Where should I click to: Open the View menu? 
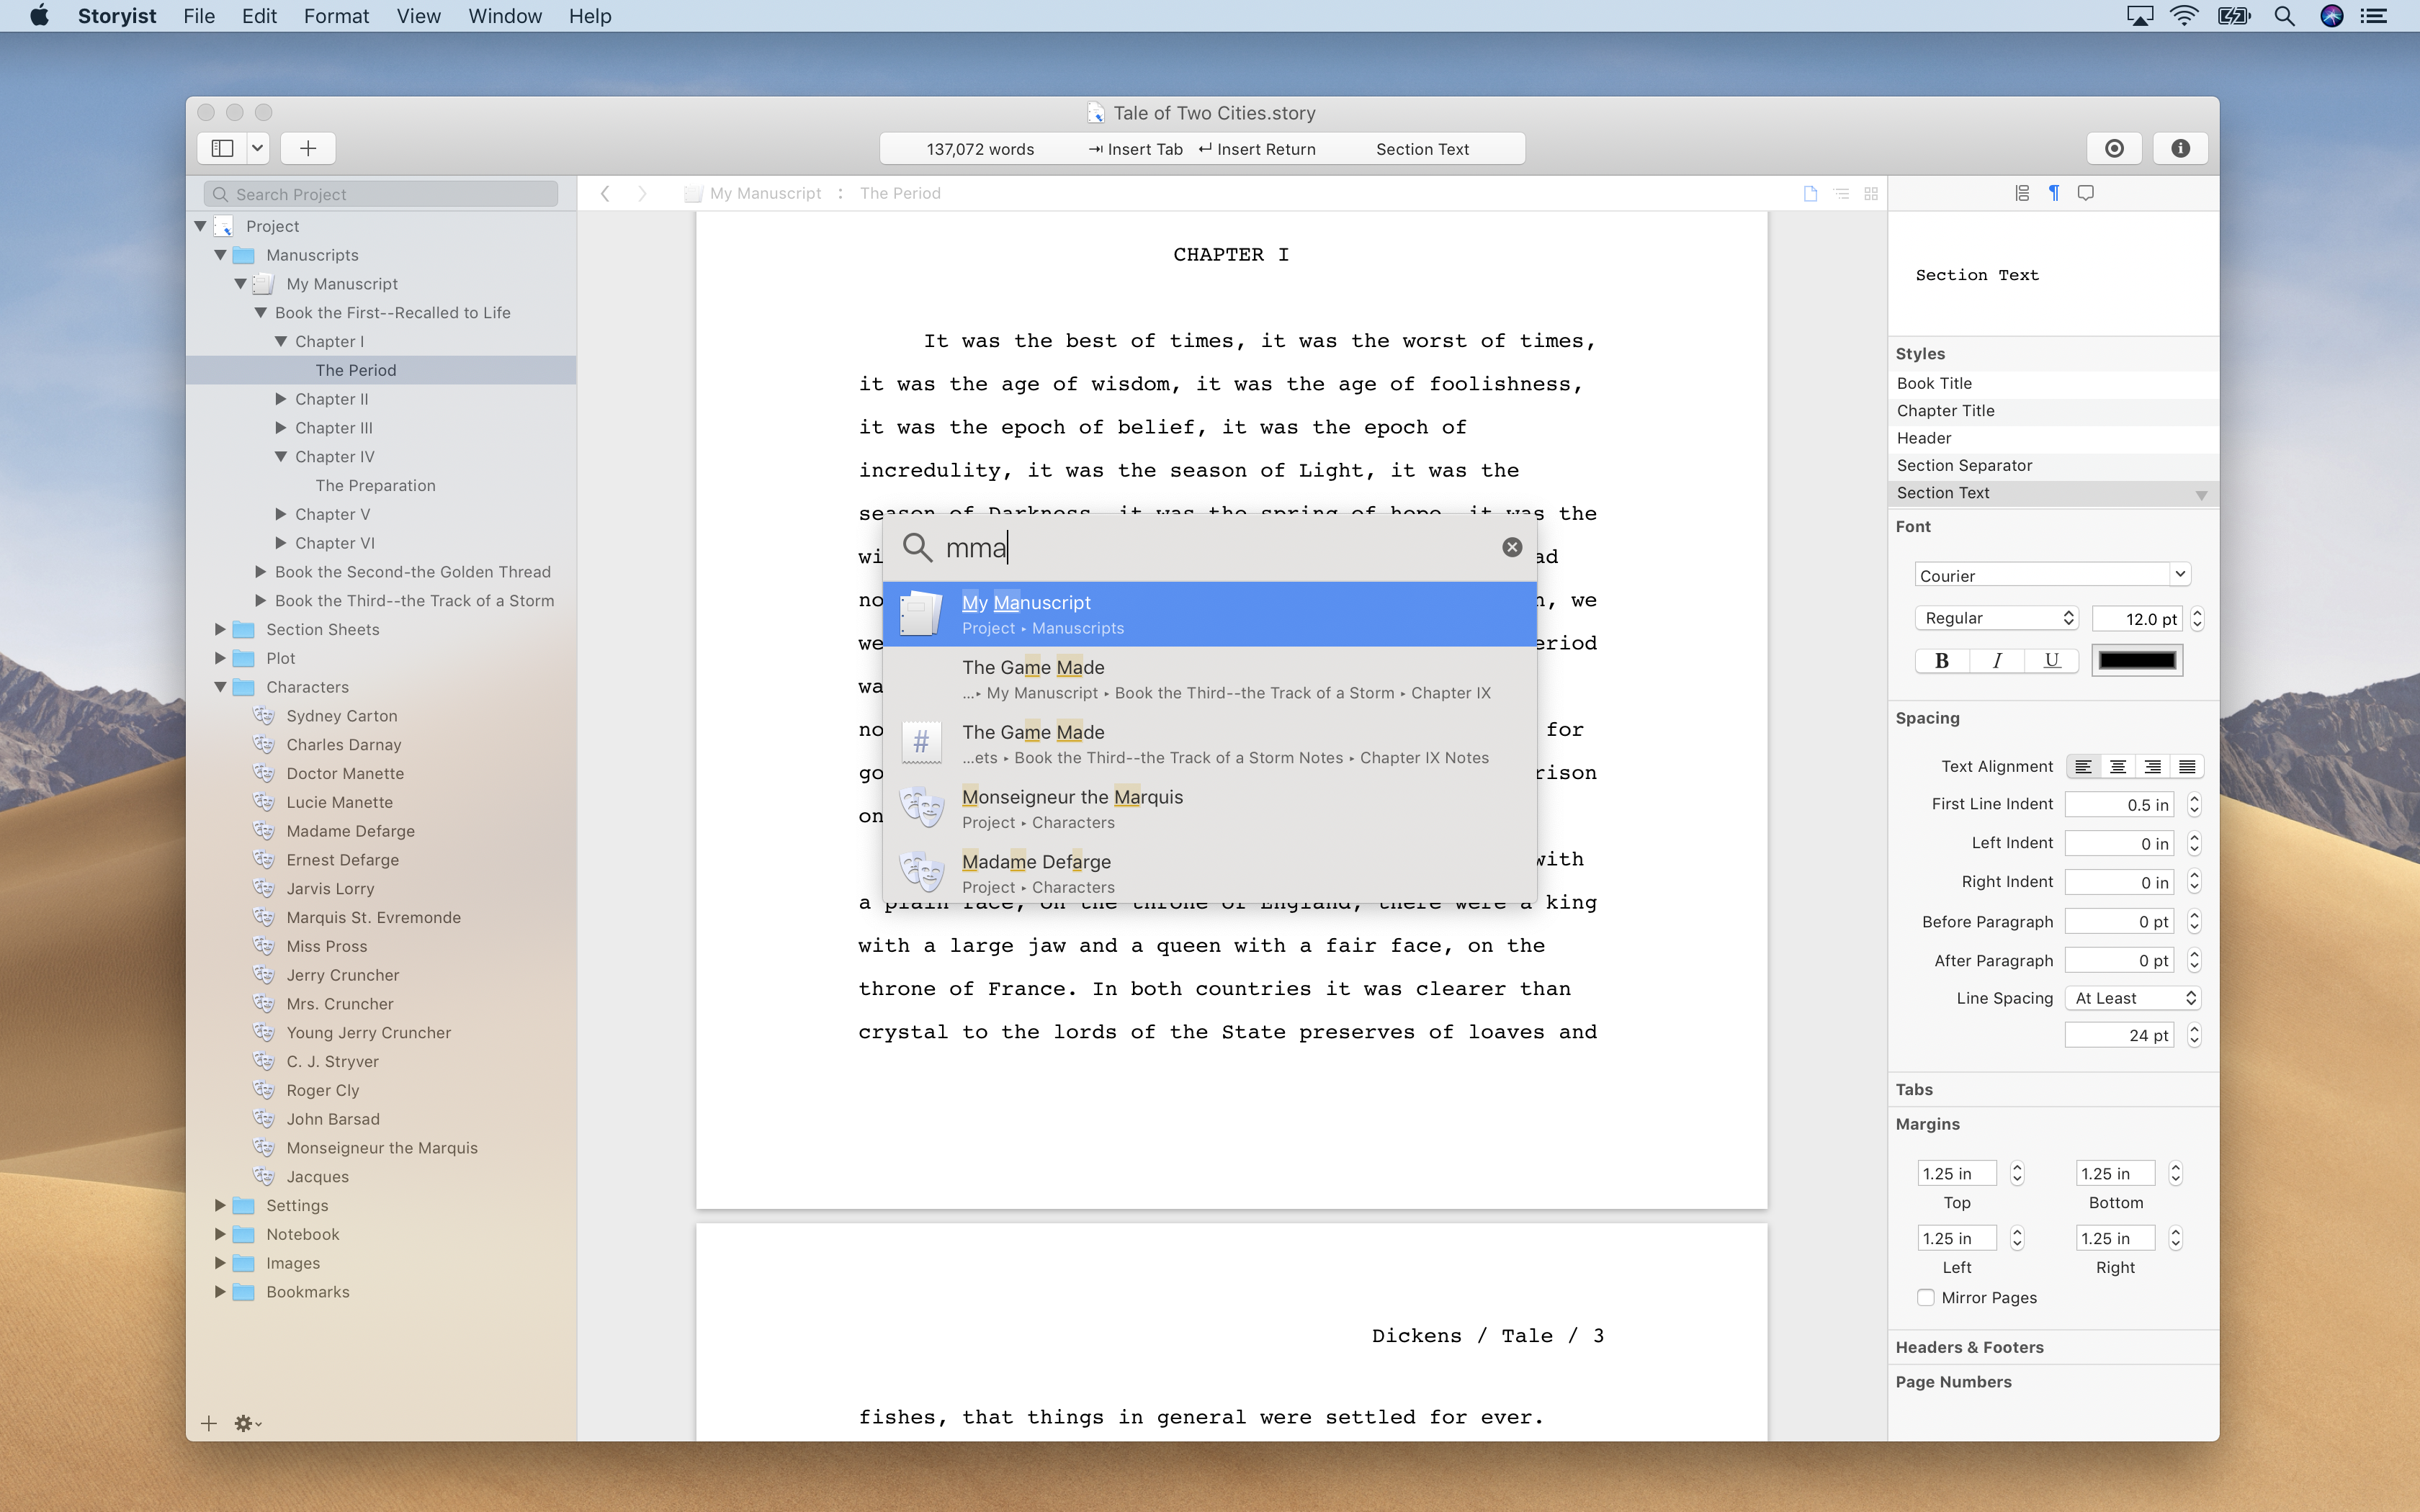pyautogui.click(x=418, y=16)
